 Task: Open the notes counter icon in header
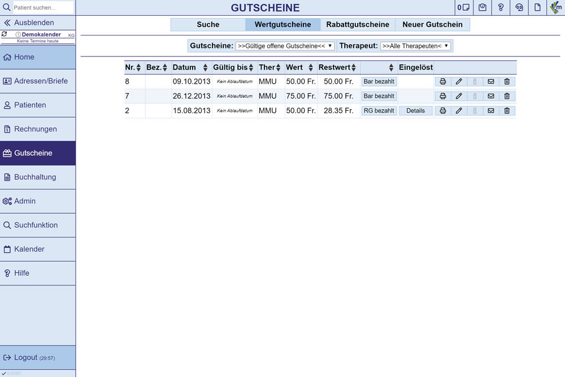463,8
